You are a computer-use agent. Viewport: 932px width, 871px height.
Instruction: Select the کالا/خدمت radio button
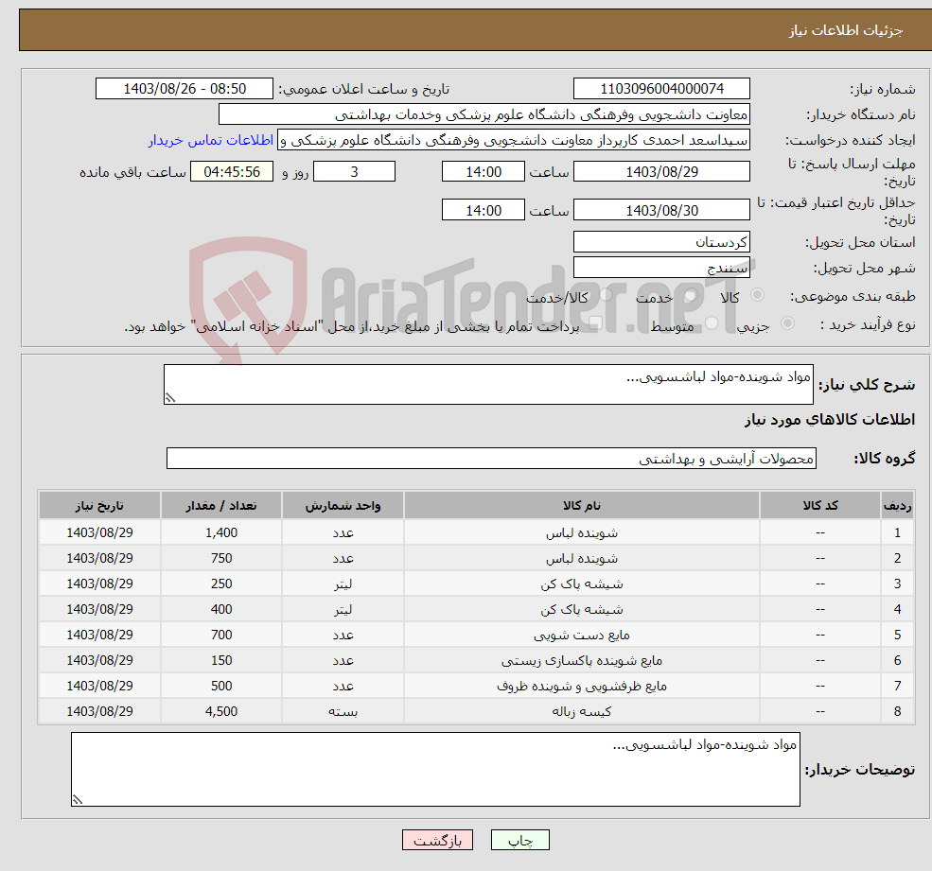[605, 295]
